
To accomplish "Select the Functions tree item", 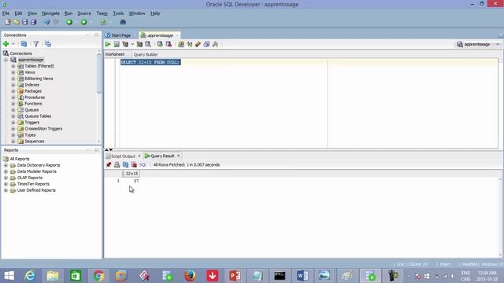I will [x=33, y=104].
